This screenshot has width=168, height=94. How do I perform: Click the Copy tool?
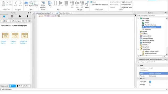9,5
